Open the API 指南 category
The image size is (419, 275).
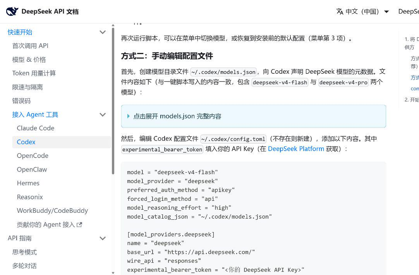click(x=19, y=238)
